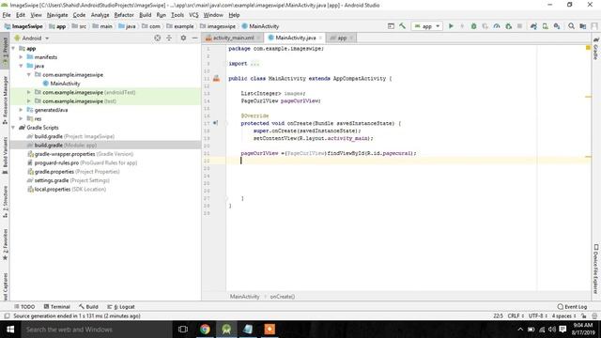Toggle the Favorites side panel
The image size is (601, 338).
tap(5, 244)
